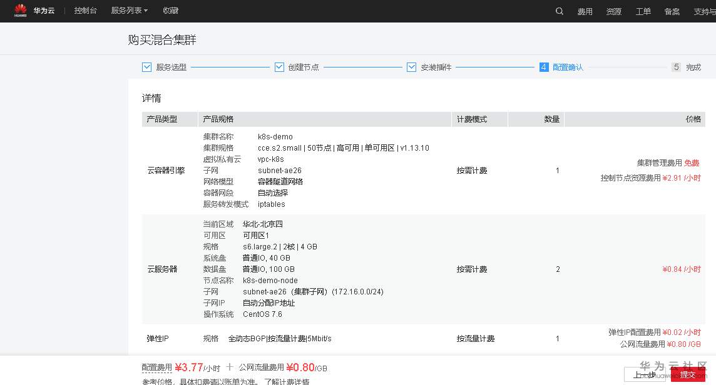Expand 服务列表 dropdown menu
This screenshot has height=385, width=716.
point(129,11)
